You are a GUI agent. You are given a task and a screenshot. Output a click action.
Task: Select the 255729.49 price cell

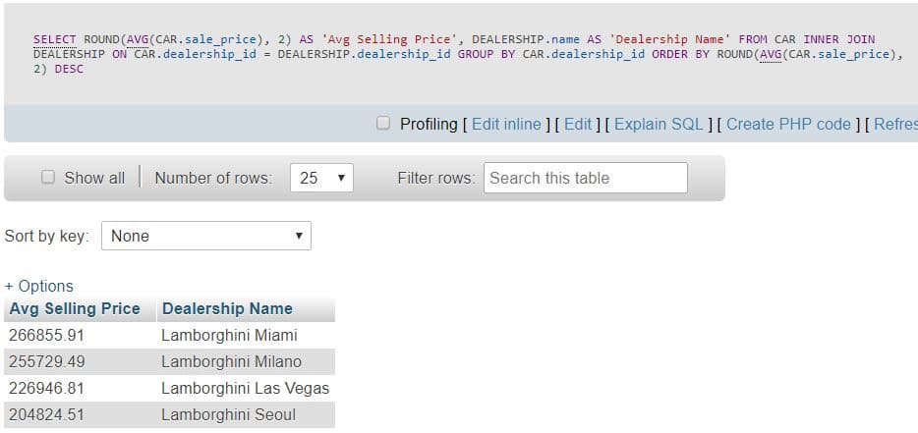[81, 361]
